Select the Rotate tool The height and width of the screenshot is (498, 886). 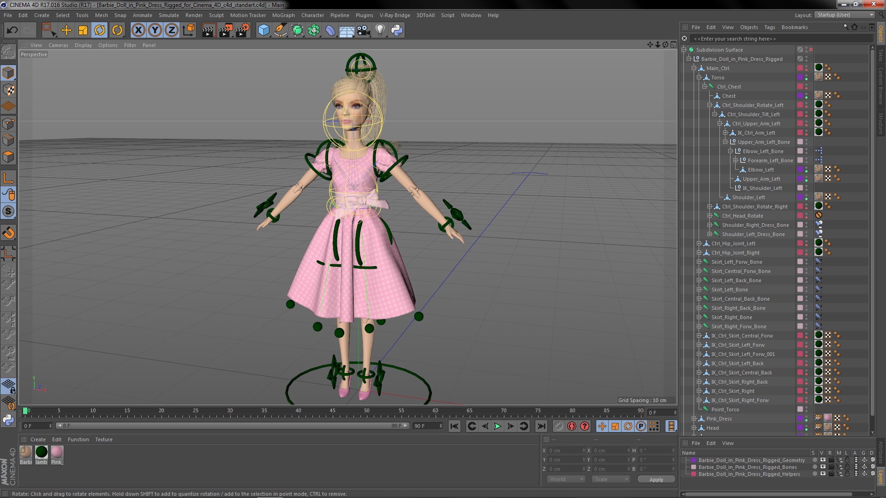pos(100,30)
